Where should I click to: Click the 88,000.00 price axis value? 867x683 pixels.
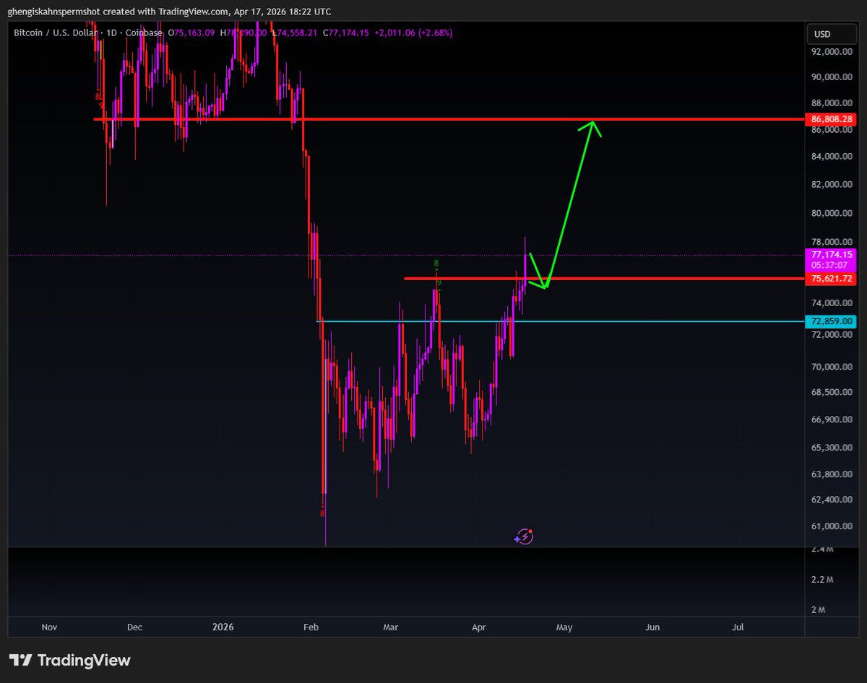click(832, 103)
